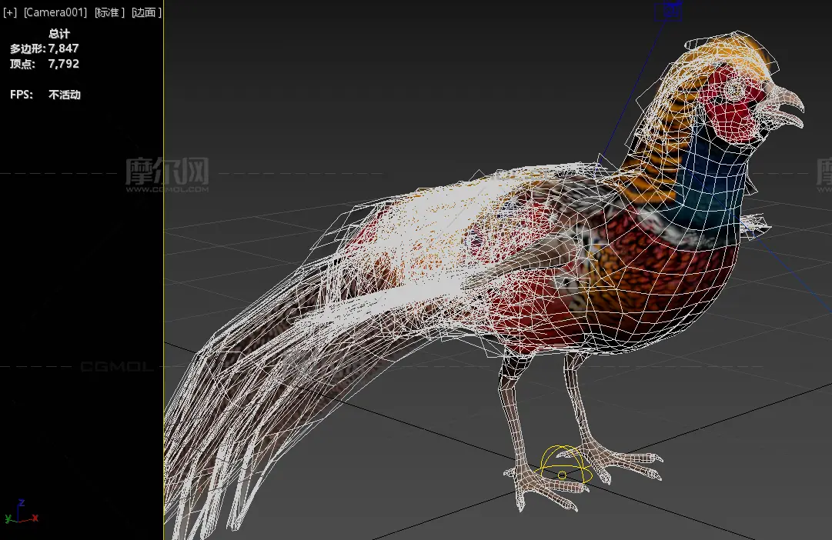Screen dimensions: 832x540
Task: Click the XYZ axis gizmo
Action: (x=21, y=512)
